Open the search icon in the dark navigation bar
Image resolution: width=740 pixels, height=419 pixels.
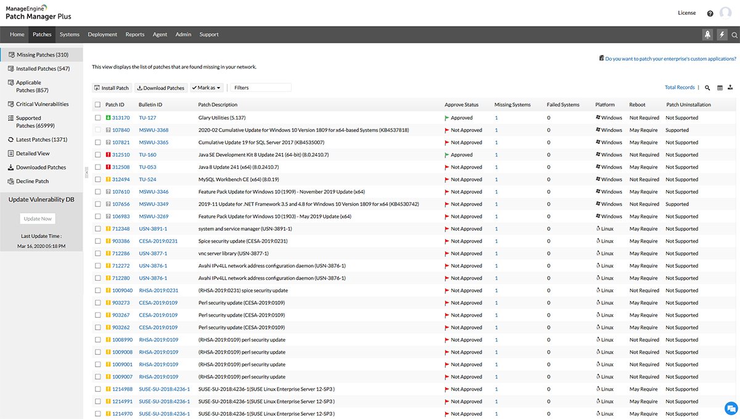(734, 35)
